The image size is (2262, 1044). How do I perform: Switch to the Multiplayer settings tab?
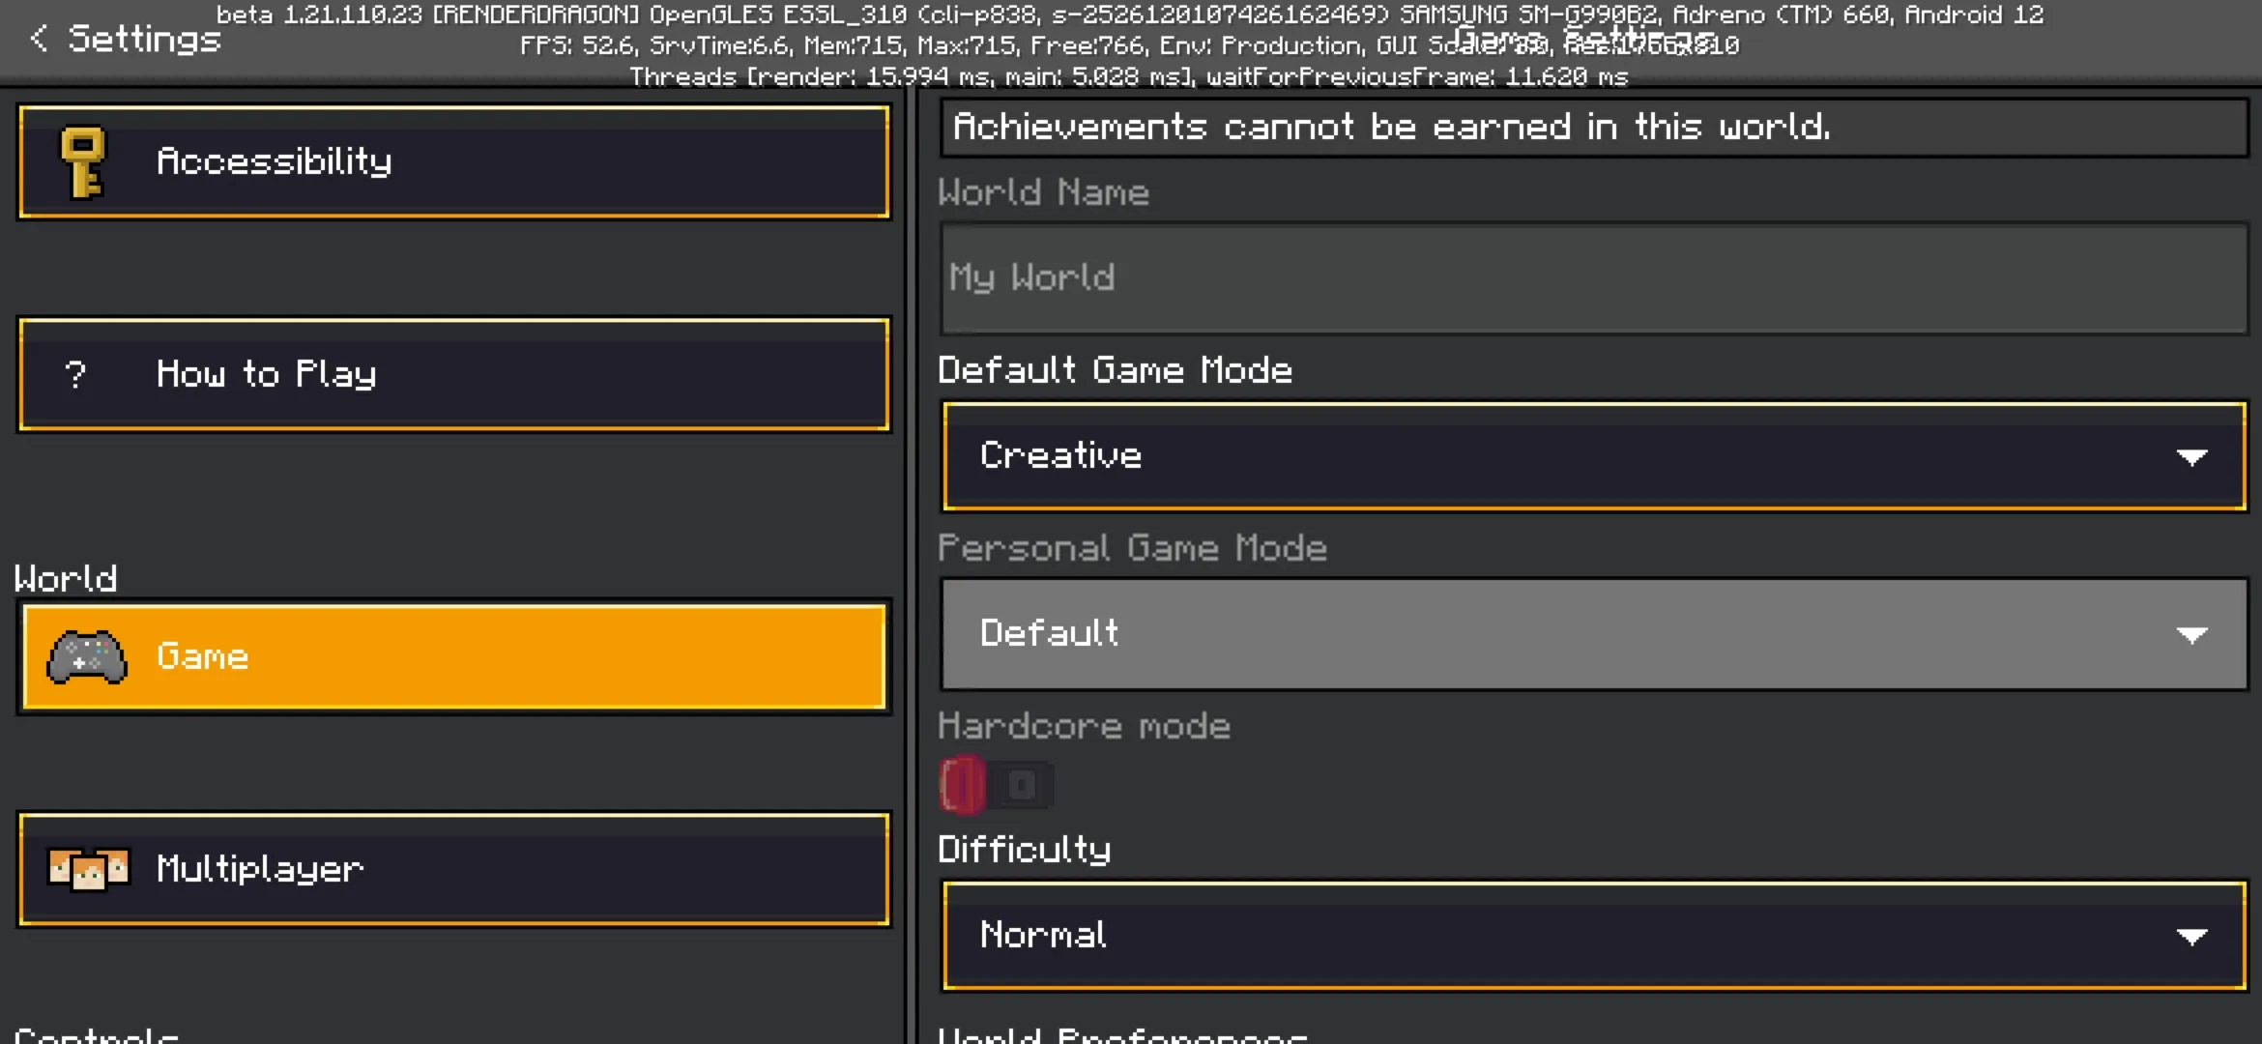(x=454, y=868)
